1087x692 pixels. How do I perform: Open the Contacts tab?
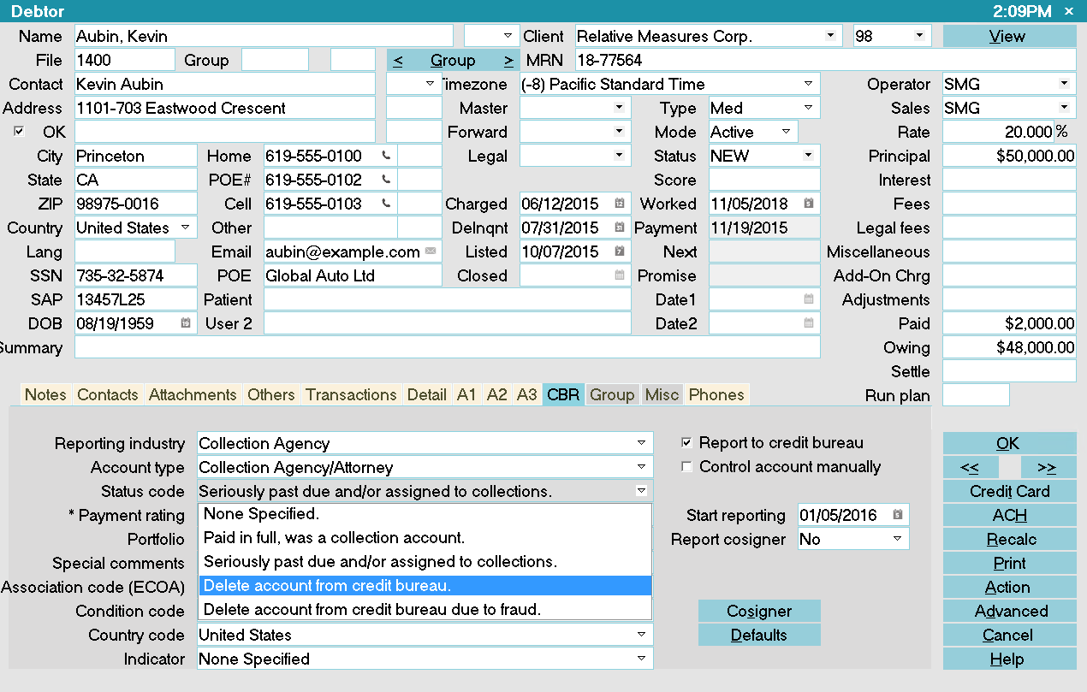coord(108,394)
